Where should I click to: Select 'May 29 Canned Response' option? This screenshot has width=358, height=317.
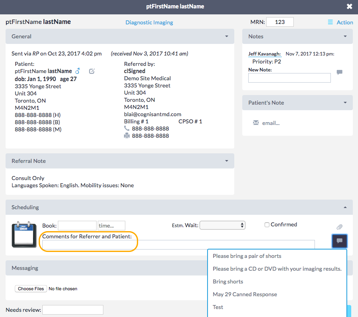tap(245, 294)
